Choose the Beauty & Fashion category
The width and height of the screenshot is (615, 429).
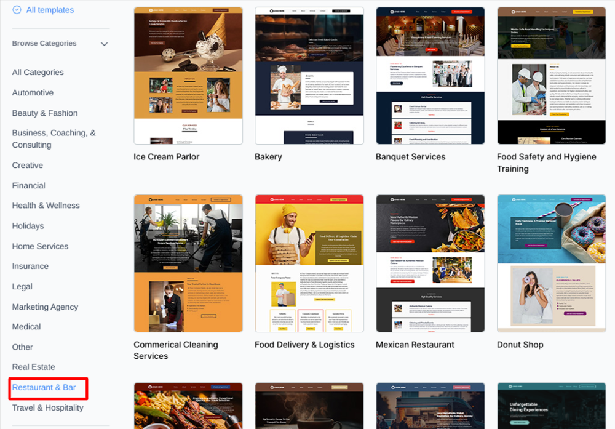(x=45, y=113)
